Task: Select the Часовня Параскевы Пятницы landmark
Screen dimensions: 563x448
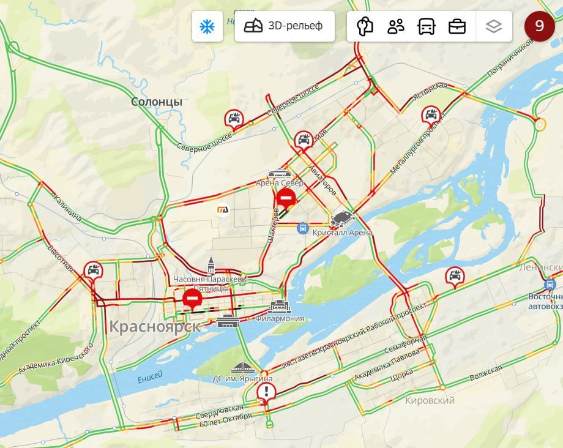Action: (x=211, y=265)
